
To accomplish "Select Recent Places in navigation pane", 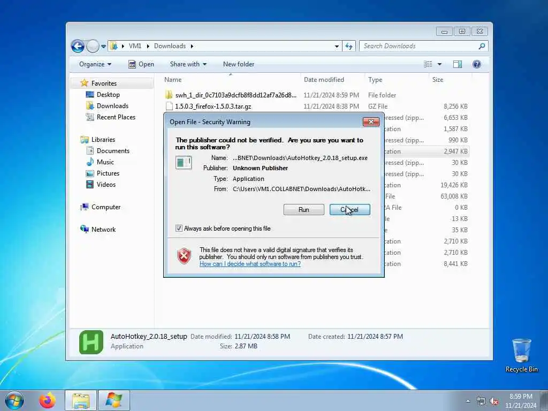I will (x=116, y=117).
